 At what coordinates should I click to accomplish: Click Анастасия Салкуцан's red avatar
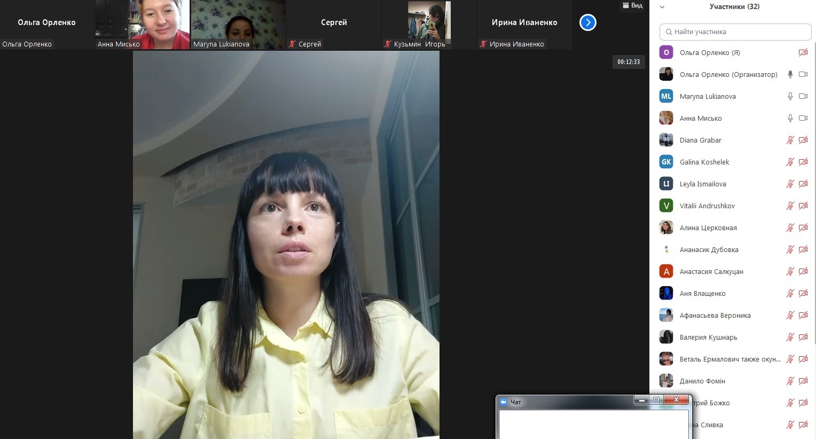(x=666, y=271)
